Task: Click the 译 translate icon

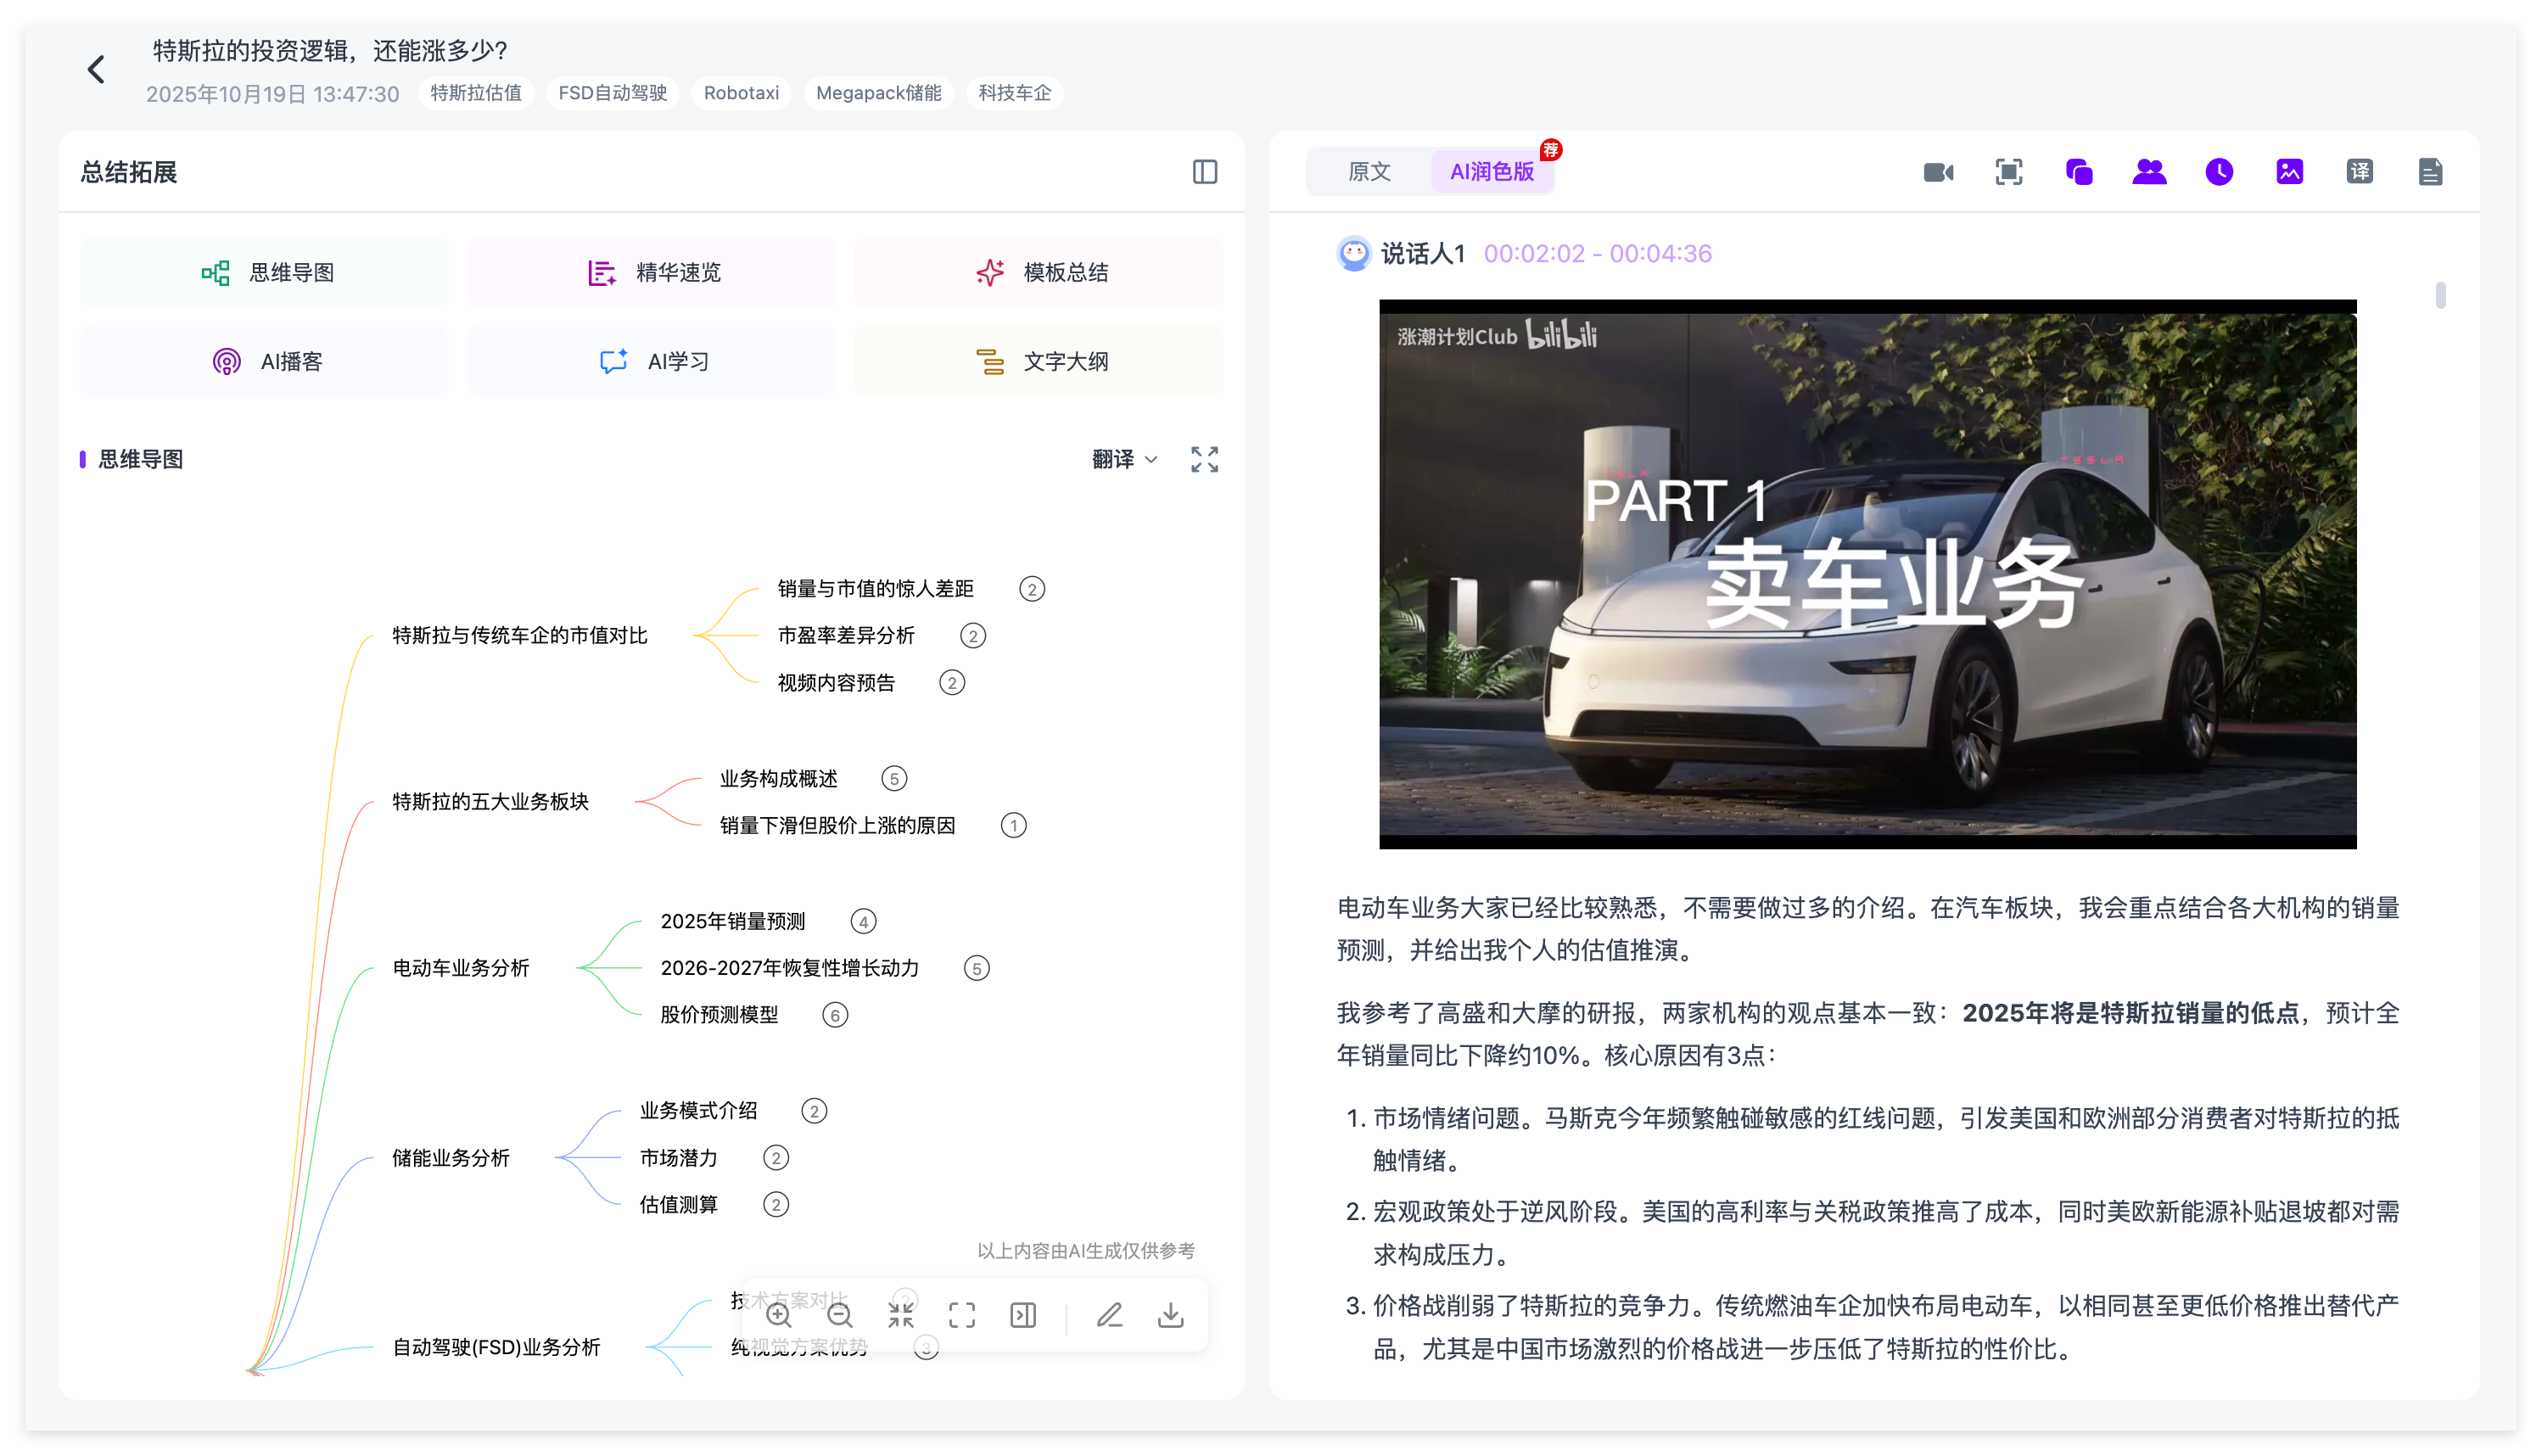Action: click(2359, 172)
